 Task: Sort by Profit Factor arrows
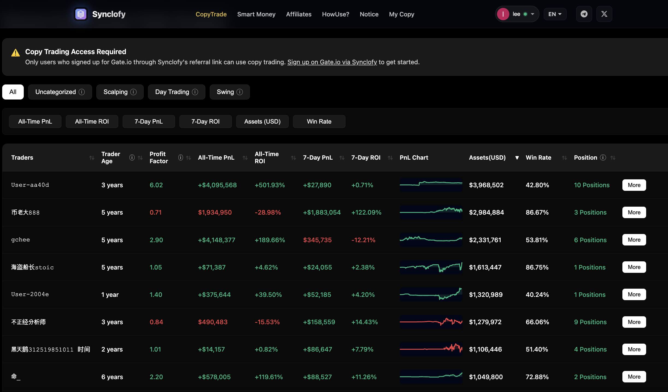click(188, 158)
